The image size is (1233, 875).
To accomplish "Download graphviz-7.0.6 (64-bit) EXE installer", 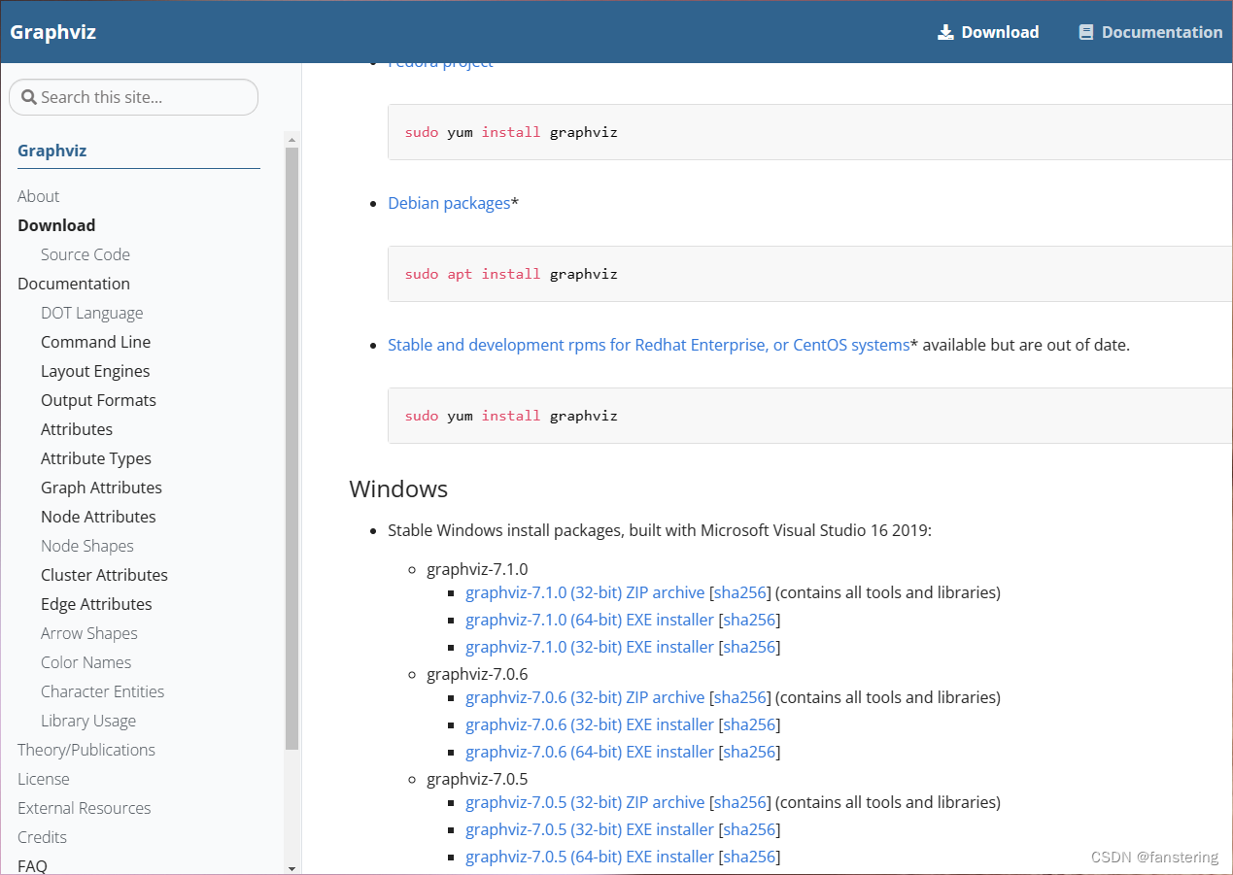I will coord(590,752).
